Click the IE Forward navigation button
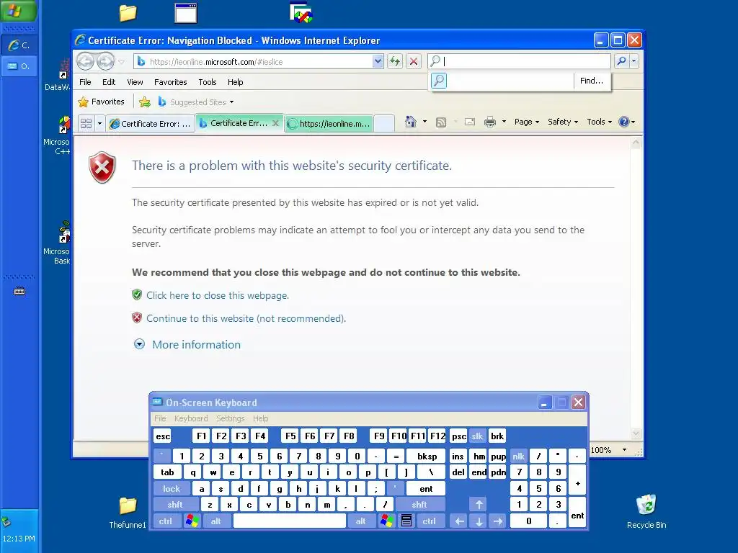This screenshot has height=553, width=738. click(105, 61)
